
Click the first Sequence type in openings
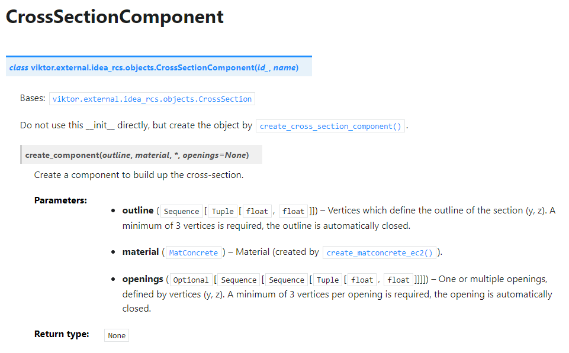(239, 280)
